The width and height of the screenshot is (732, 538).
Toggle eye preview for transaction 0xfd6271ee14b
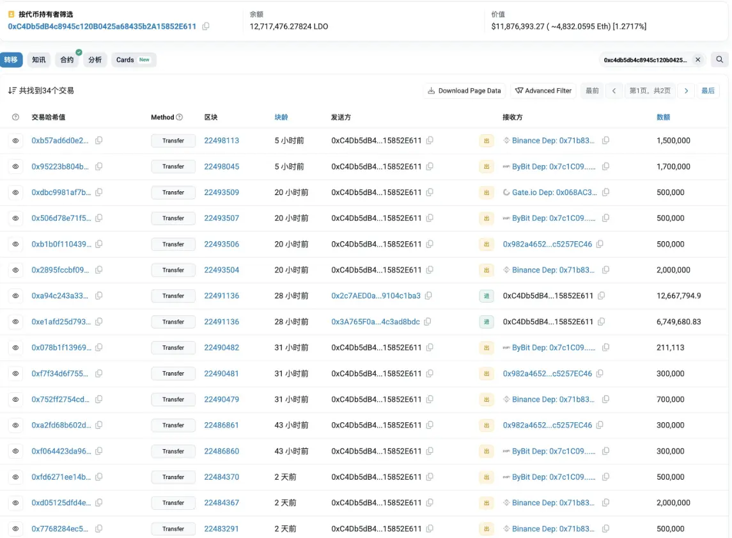(16, 477)
